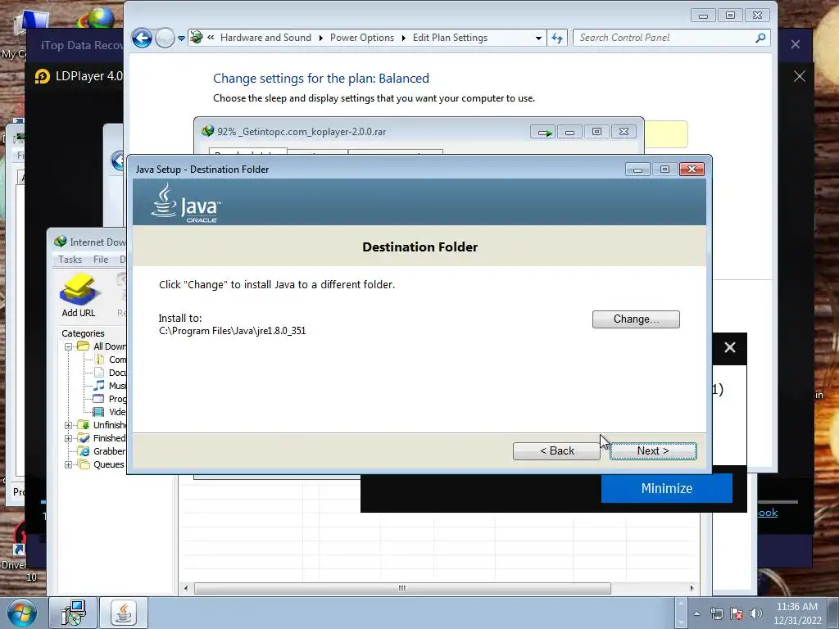This screenshot has height=629, width=839.
Task: Click the Control Panel forward arrow
Action: (x=165, y=38)
